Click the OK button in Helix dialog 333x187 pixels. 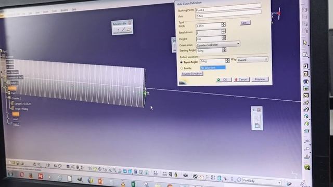point(224,79)
